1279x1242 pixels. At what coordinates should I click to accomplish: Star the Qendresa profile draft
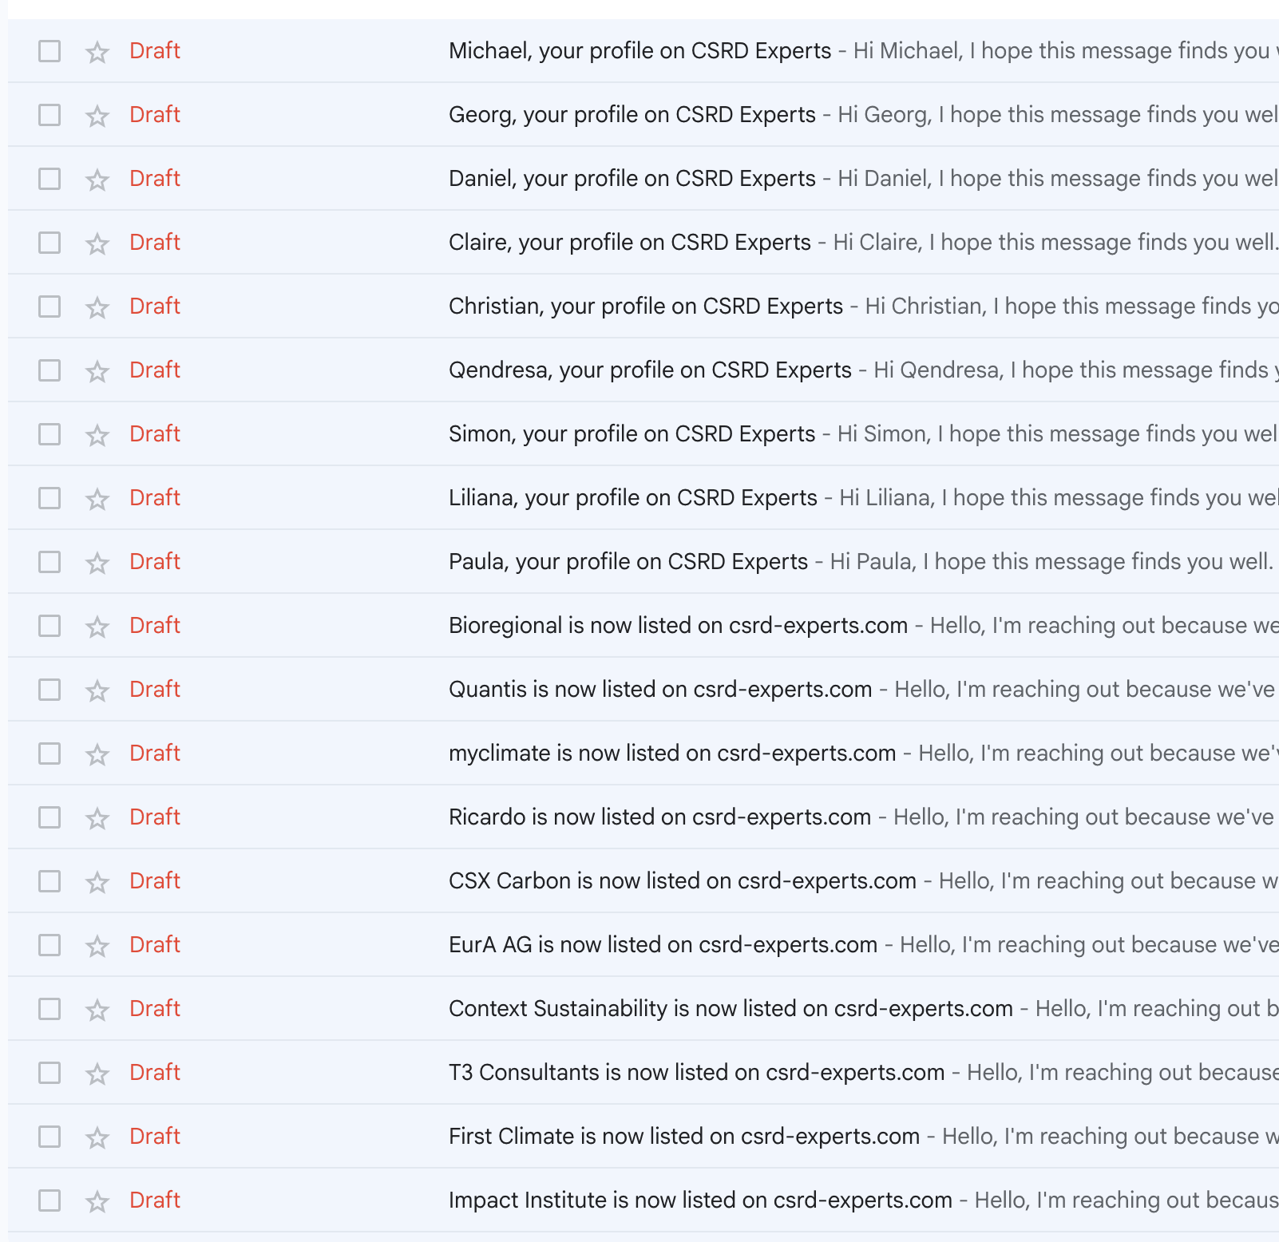(97, 371)
